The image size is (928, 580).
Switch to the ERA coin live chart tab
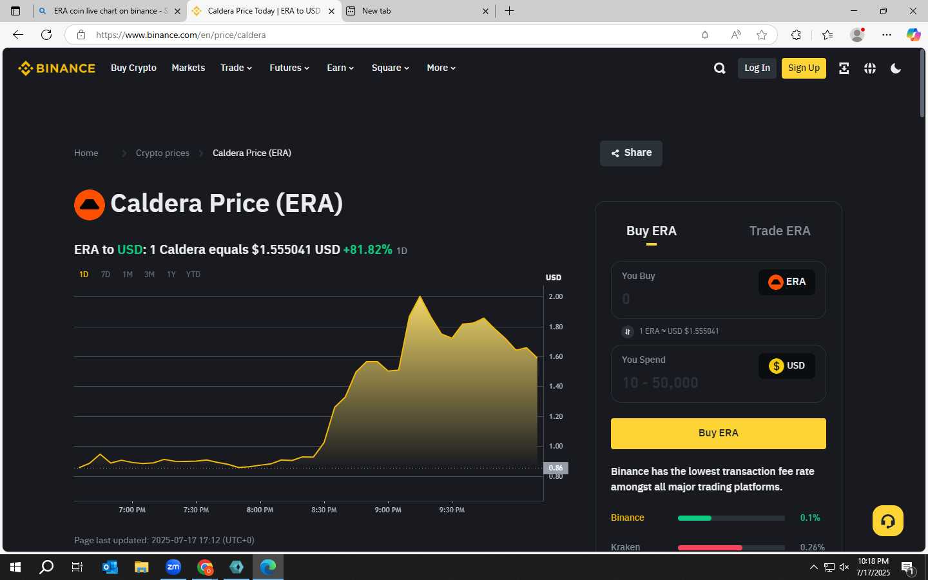click(110, 11)
